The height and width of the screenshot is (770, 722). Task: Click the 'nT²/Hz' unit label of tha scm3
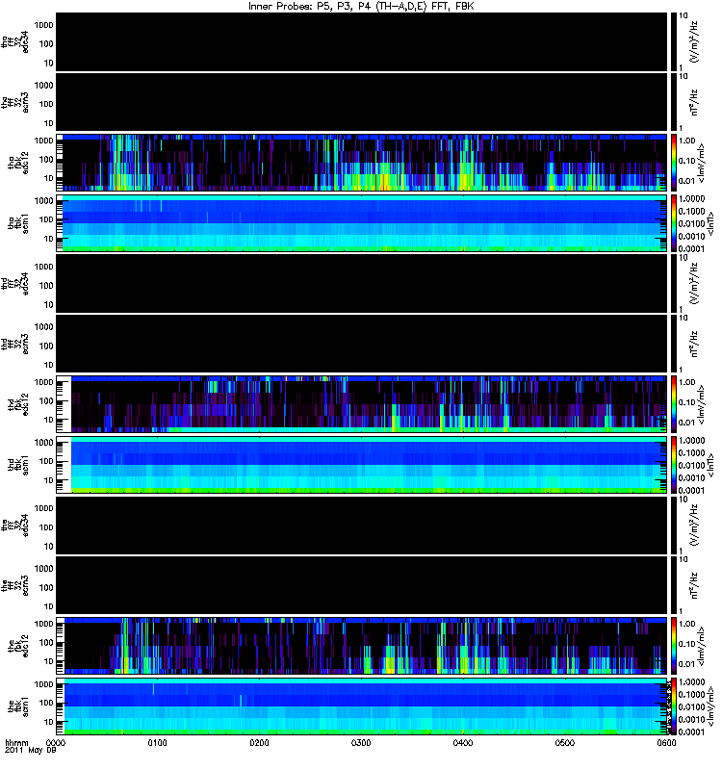694,102
